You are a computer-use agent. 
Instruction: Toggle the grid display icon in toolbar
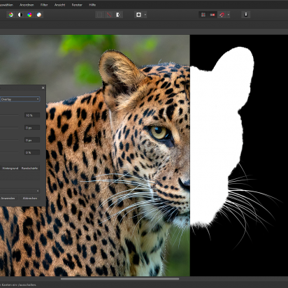[x=203, y=15]
